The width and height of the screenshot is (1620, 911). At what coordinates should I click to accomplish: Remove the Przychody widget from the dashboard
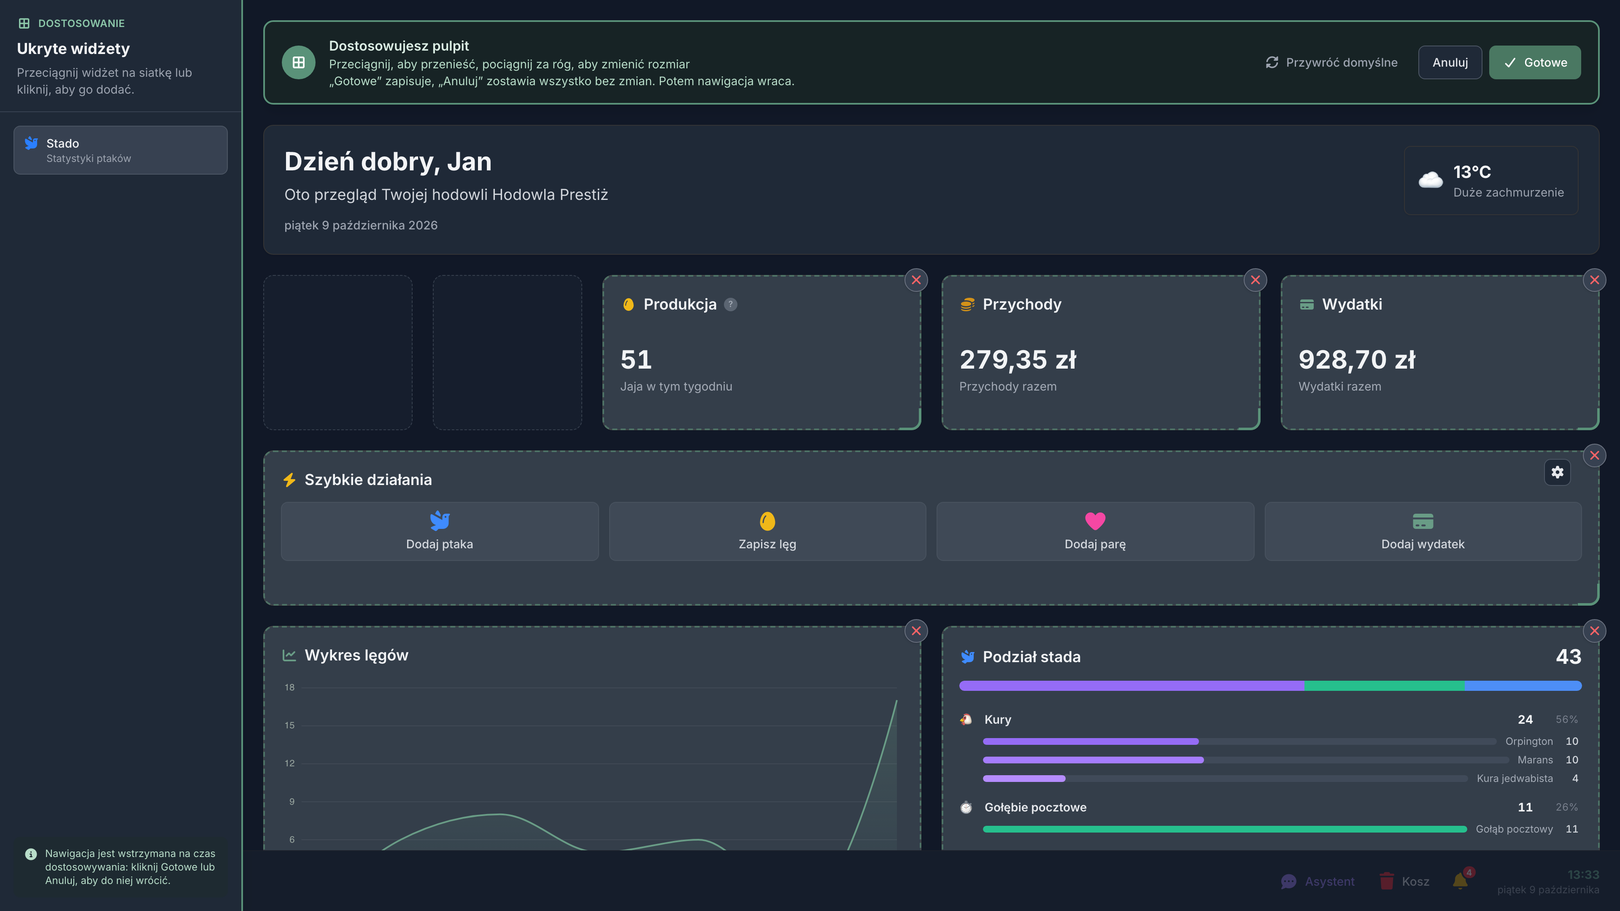click(1255, 280)
